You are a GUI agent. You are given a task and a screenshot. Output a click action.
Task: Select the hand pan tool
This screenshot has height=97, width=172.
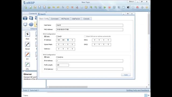pyautogui.click(x=67, y=7)
